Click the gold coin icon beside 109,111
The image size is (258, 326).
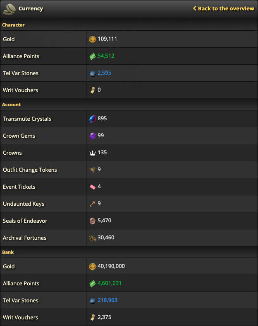coord(93,39)
